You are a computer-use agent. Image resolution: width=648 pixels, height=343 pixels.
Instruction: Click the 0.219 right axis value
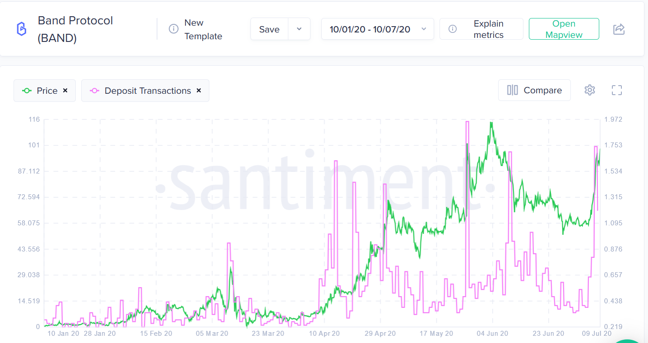(613, 327)
